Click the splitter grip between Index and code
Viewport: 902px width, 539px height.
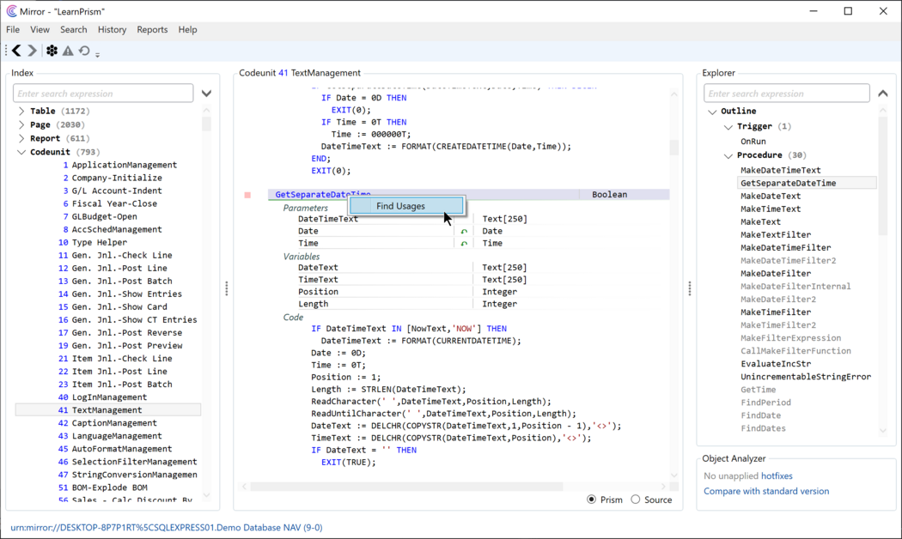227,288
